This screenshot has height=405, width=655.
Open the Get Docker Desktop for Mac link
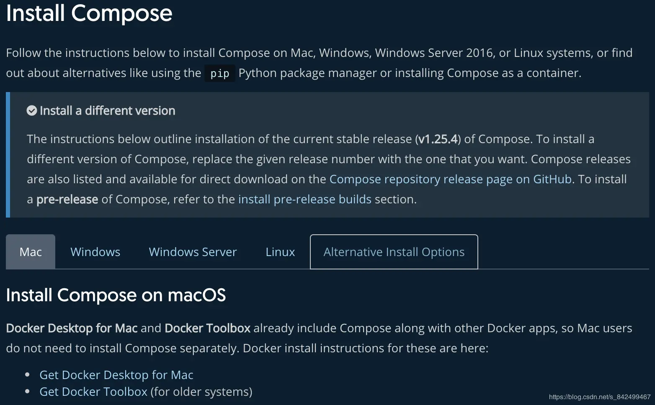click(116, 375)
